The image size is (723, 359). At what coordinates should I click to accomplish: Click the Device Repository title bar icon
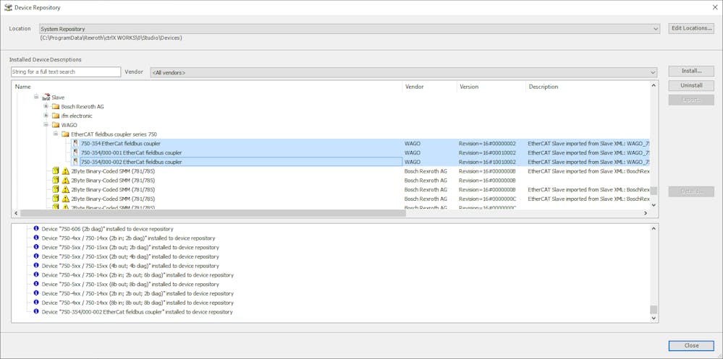click(8, 7)
